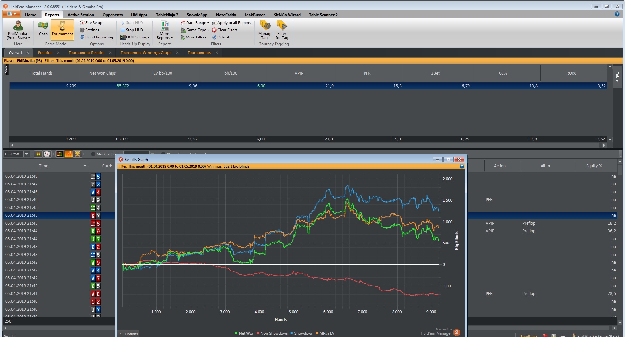Close the Tournaments report tab

[x=217, y=53]
